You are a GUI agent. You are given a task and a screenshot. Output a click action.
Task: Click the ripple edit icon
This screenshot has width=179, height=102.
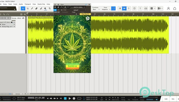[120, 8]
